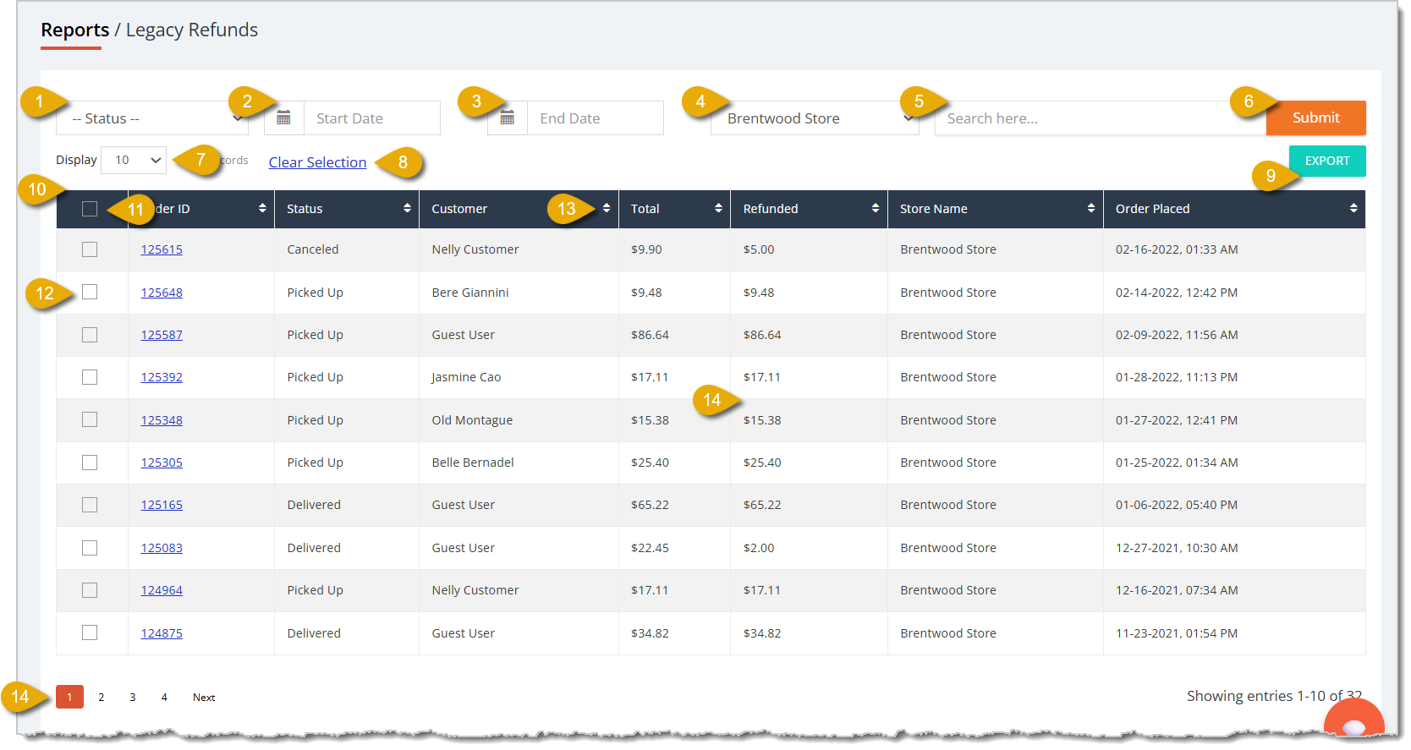The height and width of the screenshot is (750, 1411).
Task: Click the orange Submit button
Action: [1316, 118]
